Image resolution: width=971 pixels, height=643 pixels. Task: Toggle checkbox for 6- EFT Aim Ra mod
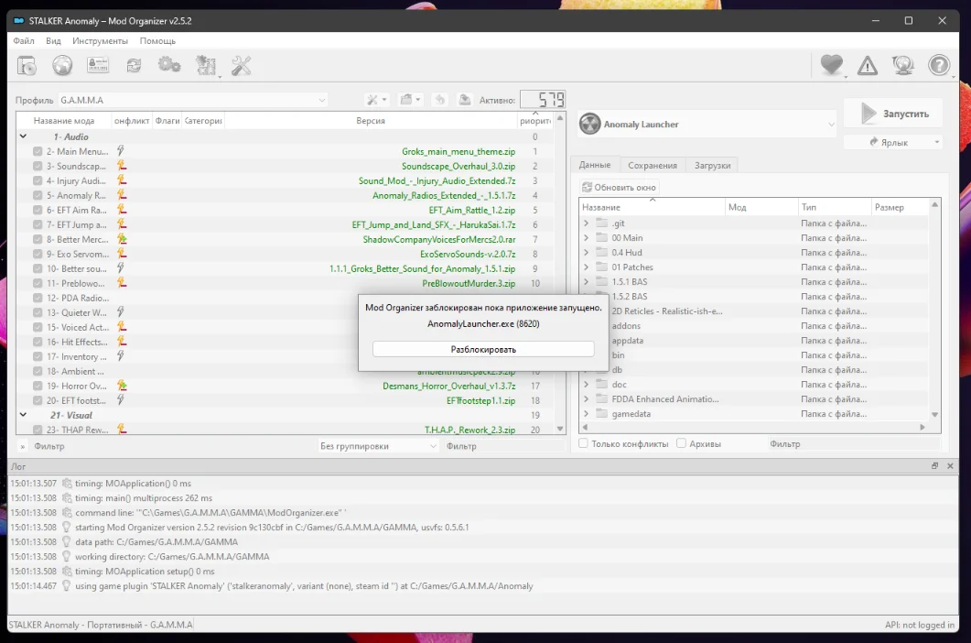pos(38,210)
